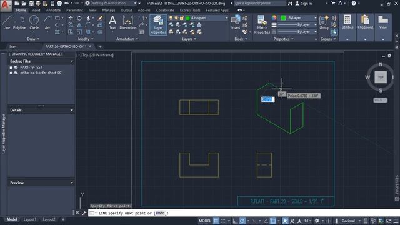Activate the Move tool in Modify

71,18
